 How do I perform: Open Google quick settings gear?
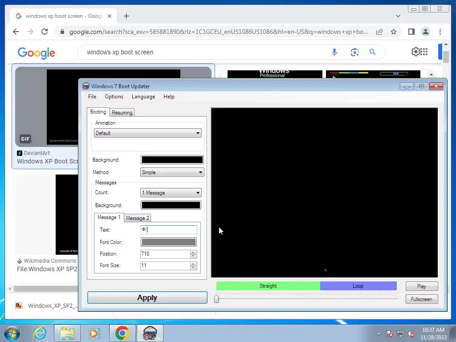pyautogui.click(x=415, y=52)
